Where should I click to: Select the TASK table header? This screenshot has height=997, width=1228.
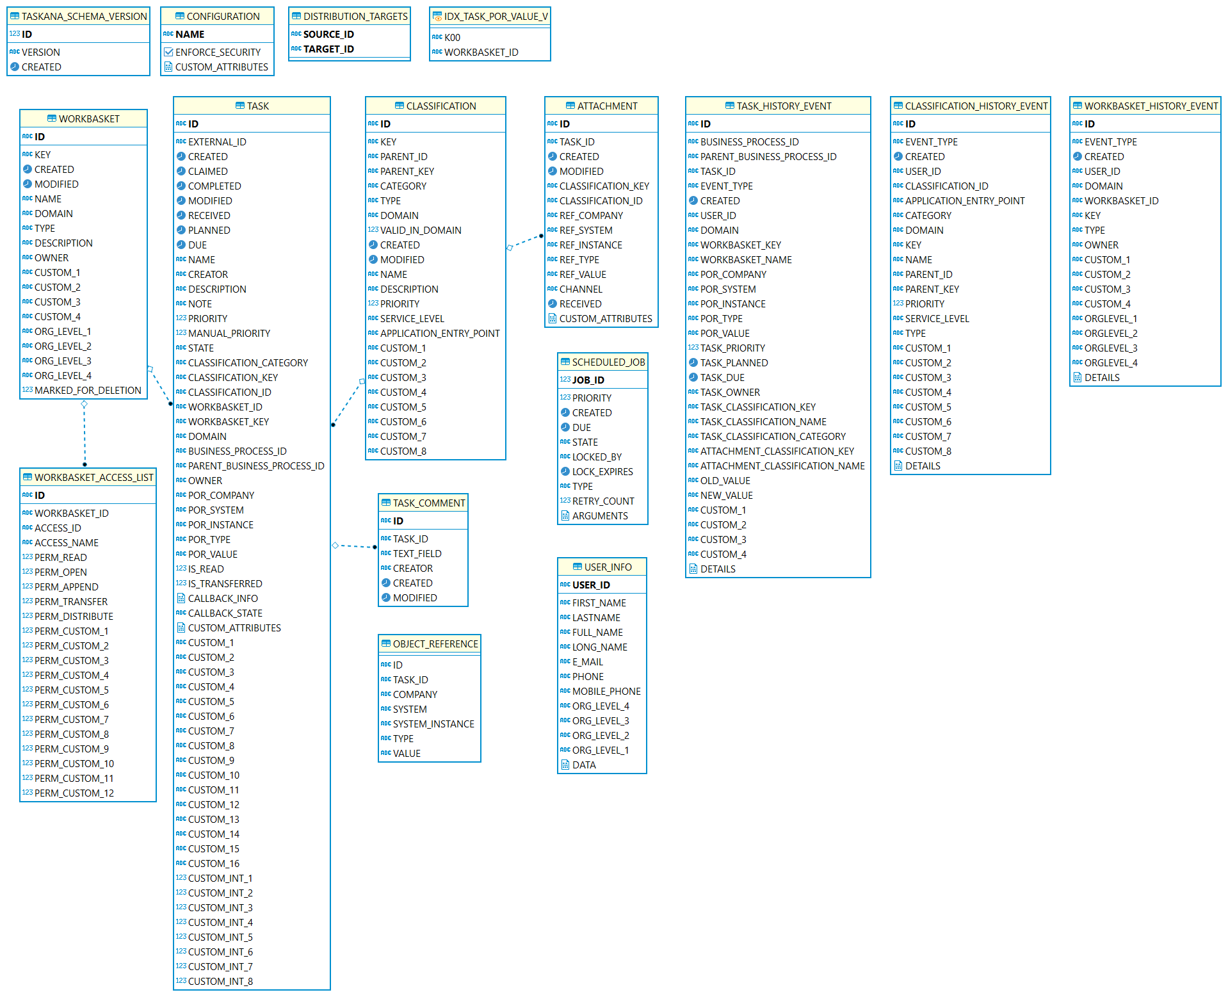(252, 106)
